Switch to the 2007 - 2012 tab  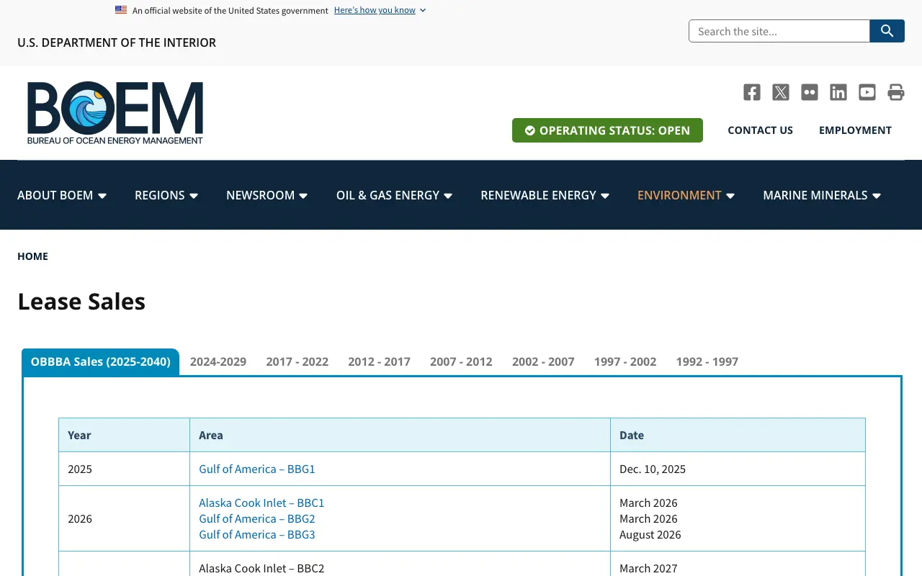pyautogui.click(x=461, y=361)
